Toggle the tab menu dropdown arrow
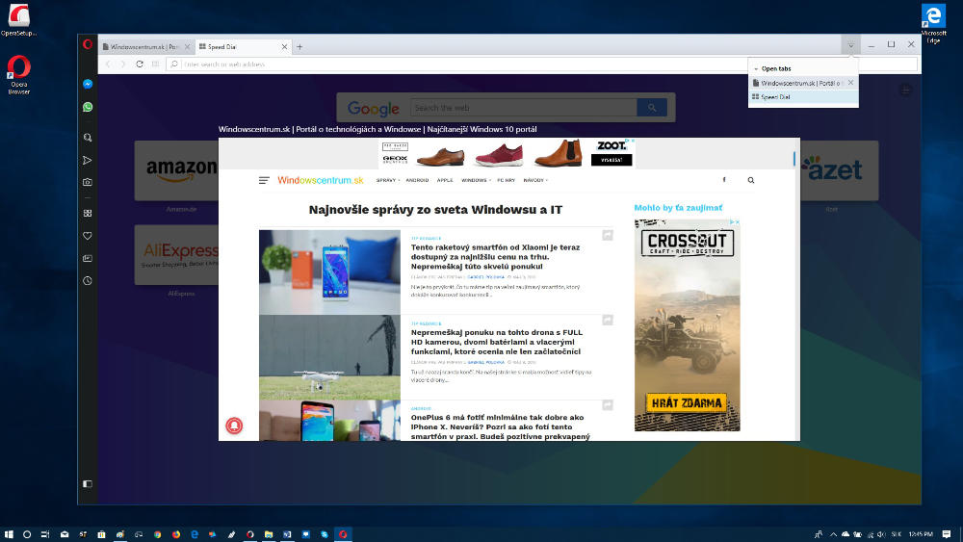Image resolution: width=963 pixels, height=542 pixels. (850, 45)
